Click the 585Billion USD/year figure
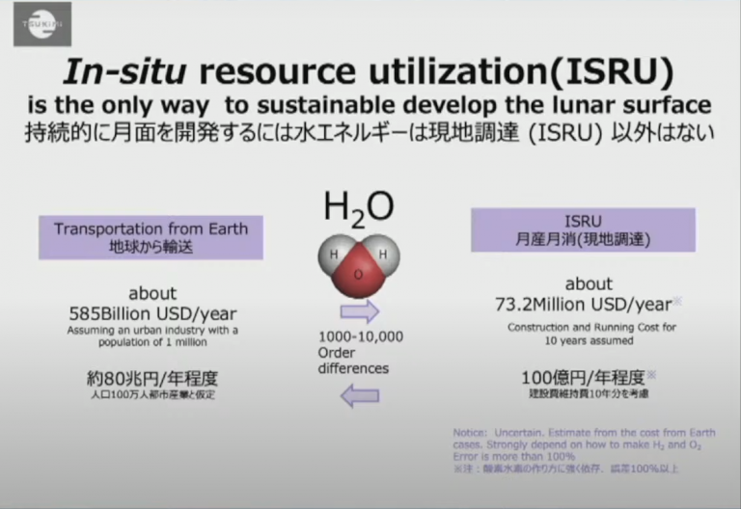Screen dimensions: 741x509 [152, 313]
